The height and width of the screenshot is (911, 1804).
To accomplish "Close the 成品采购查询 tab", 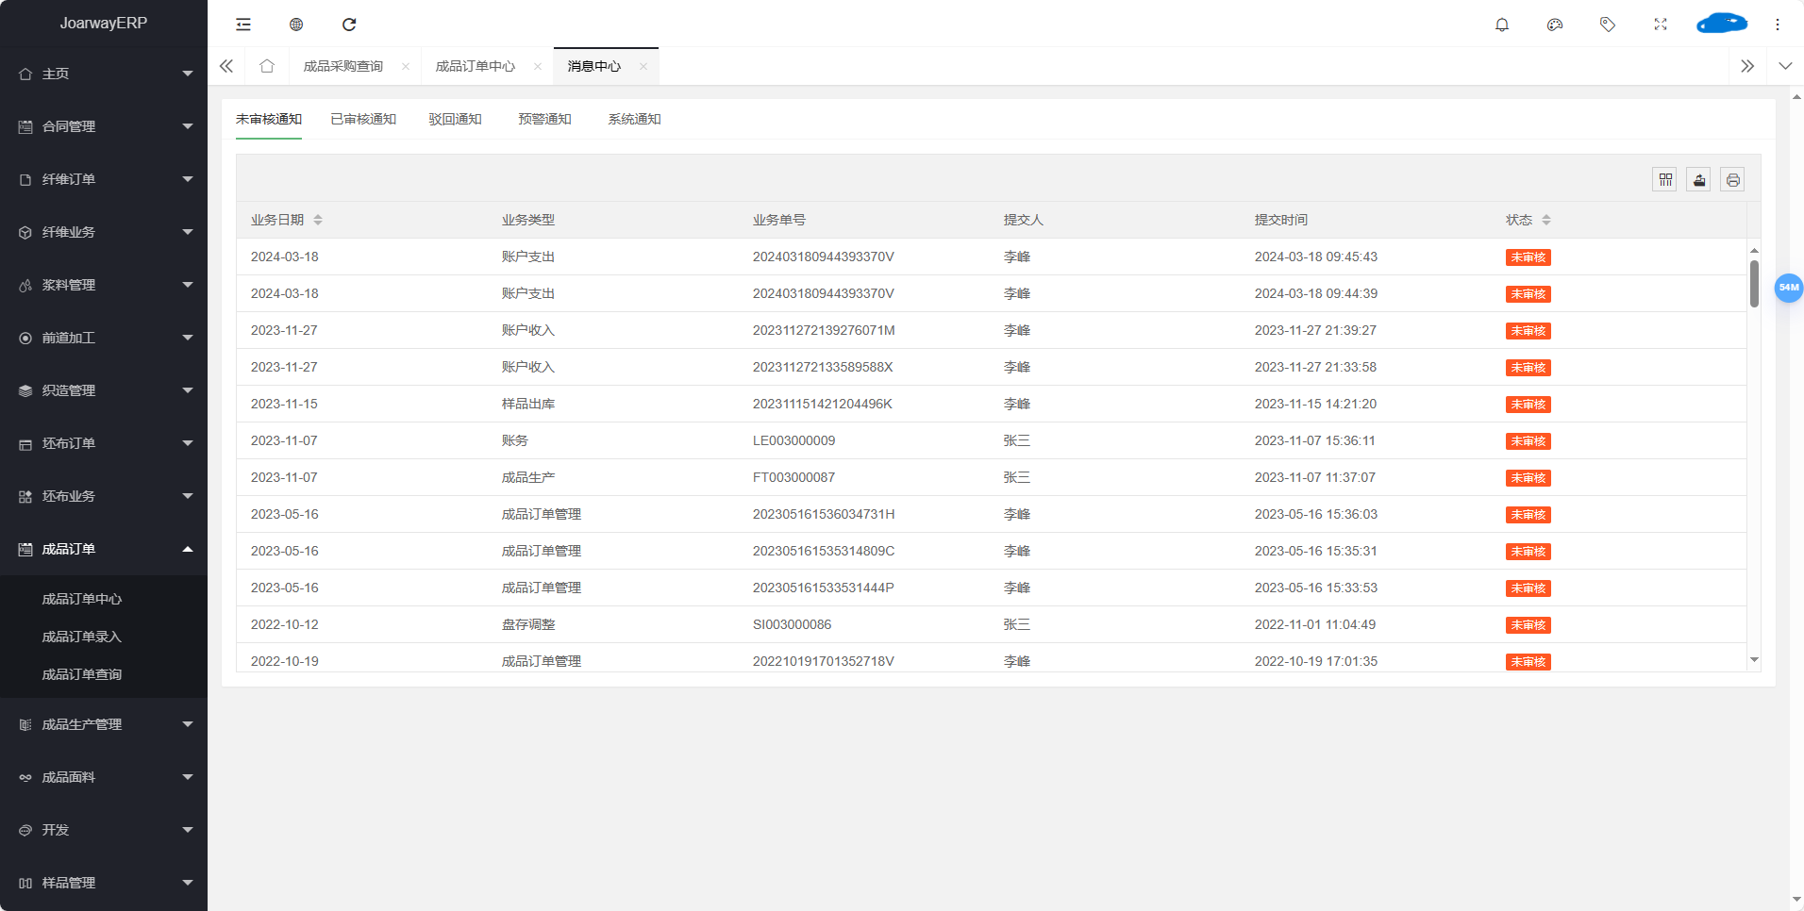I will pyautogui.click(x=406, y=66).
